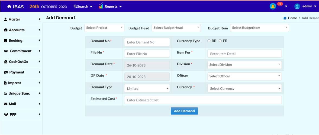
Task: Click the Reports chart icon
Action: pos(101,6)
